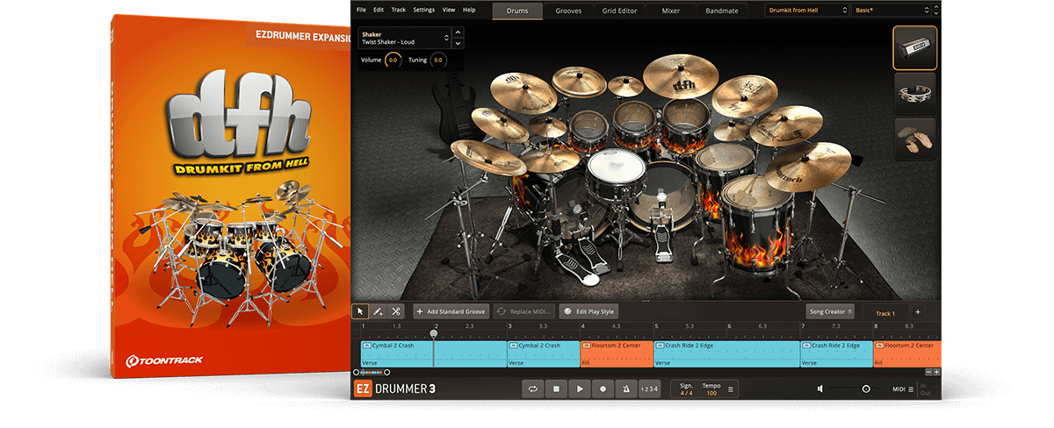Click the speaker volume icon
The height and width of the screenshot is (428, 1054).
point(820,389)
